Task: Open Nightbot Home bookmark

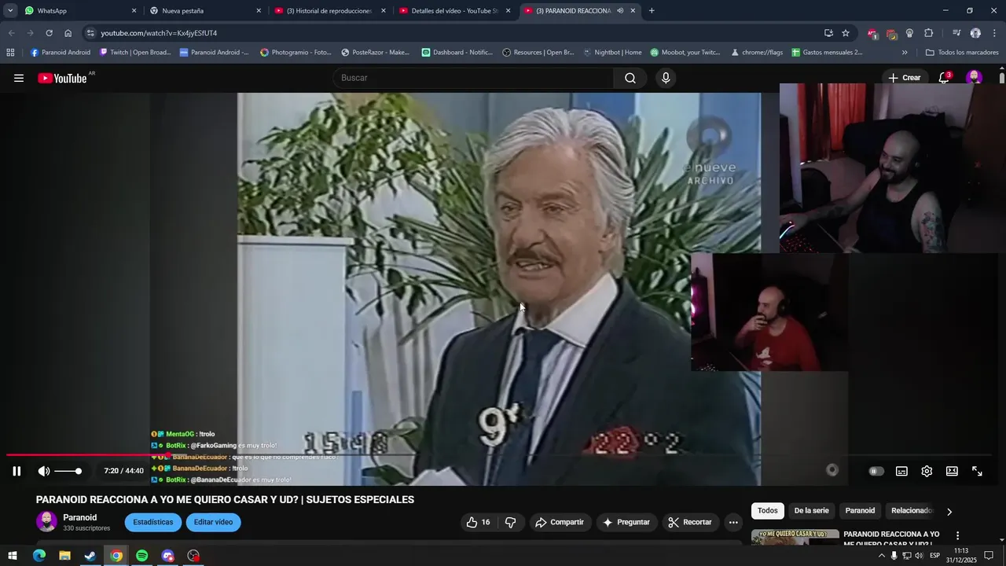Action: [612, 53]
